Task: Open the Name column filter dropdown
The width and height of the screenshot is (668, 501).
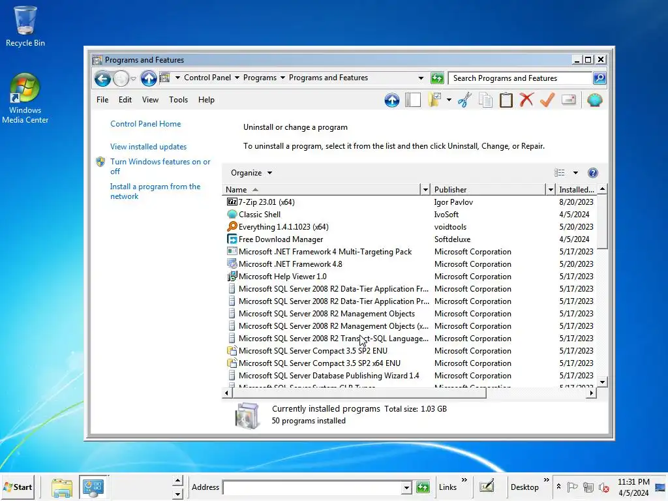Action: tap(425, 190)
